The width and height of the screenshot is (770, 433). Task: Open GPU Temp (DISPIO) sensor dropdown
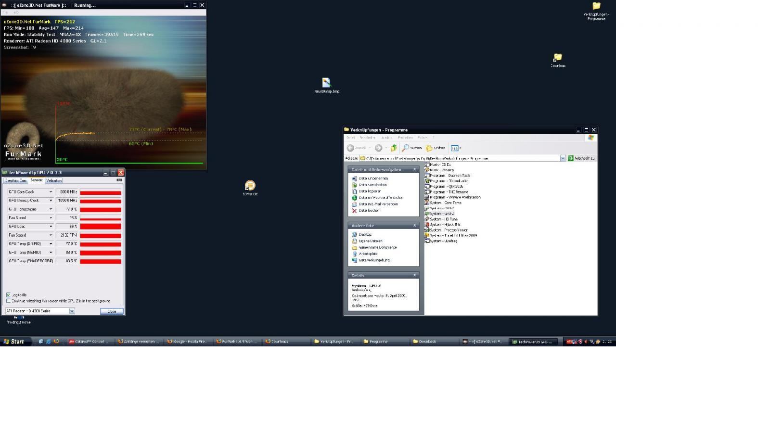point(51,244)
